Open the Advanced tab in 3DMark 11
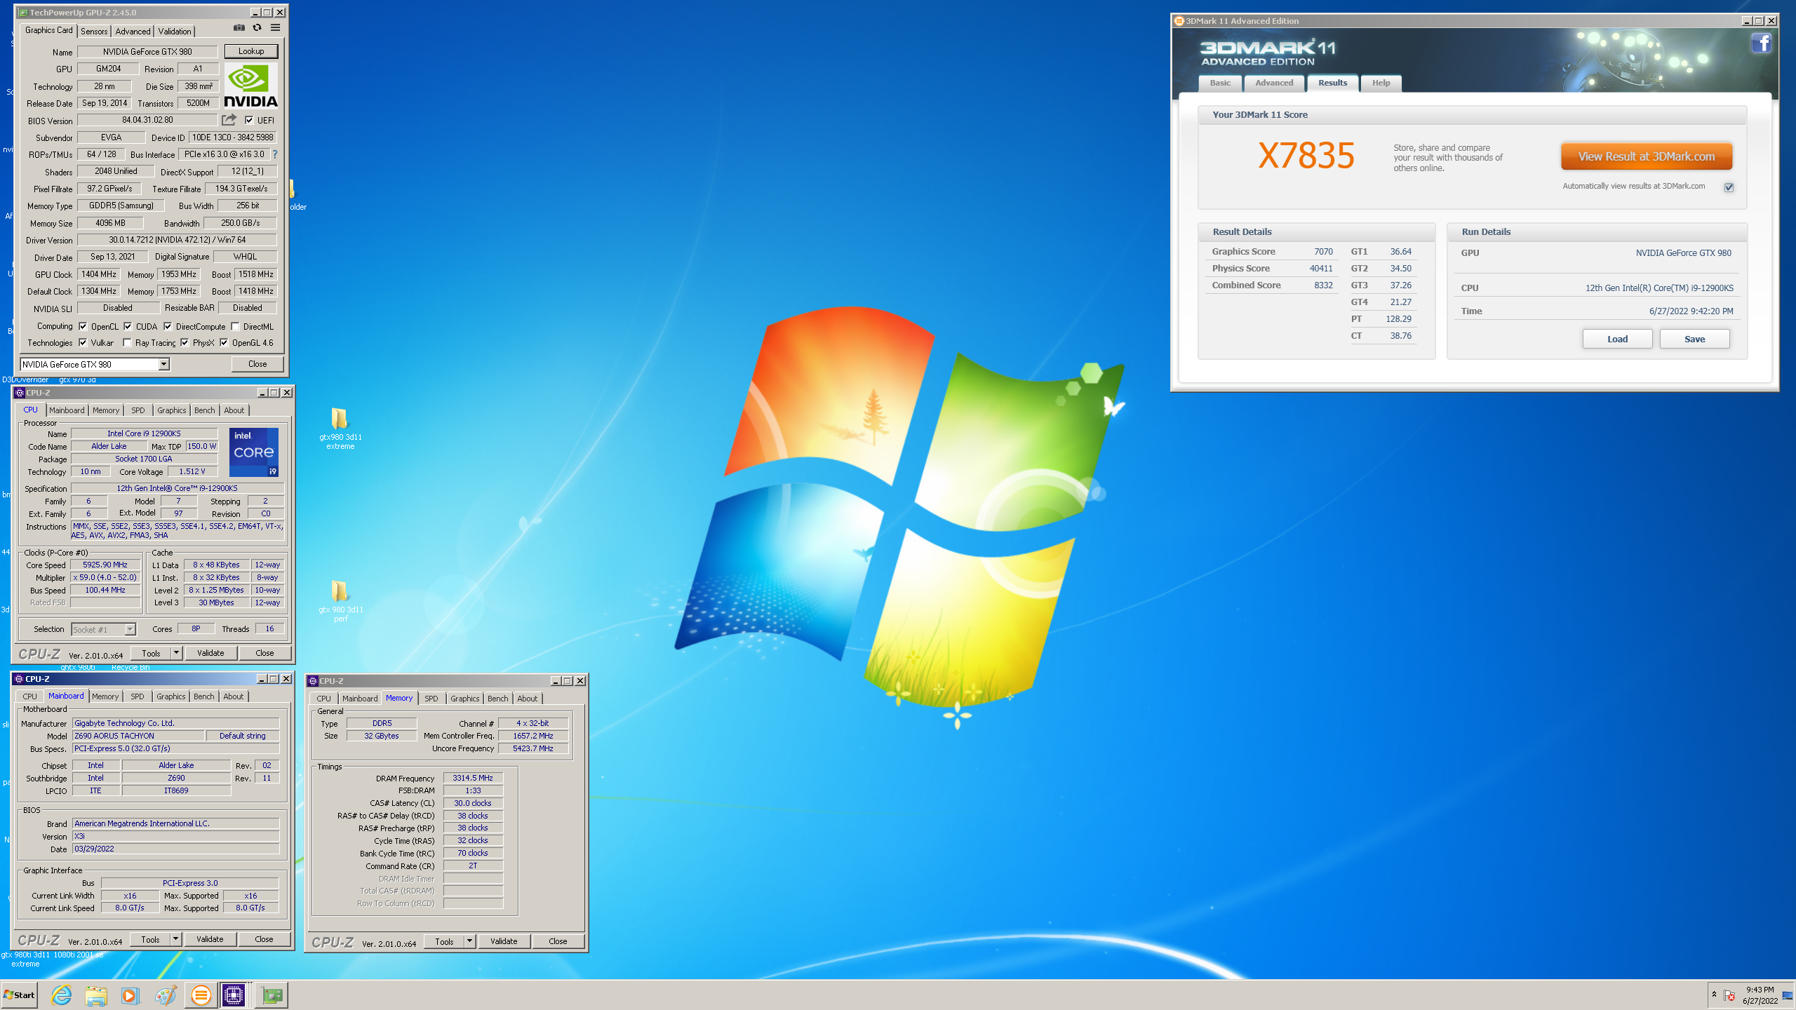Viewport: 1796px width, 1010px height. [1274, 83]
